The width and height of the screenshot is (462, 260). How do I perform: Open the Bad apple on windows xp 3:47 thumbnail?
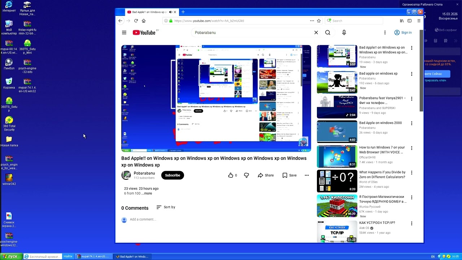[337, 82]
